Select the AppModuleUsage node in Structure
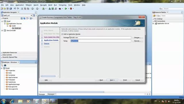This screenshot has width=184, height=104. tap(14, 84)
